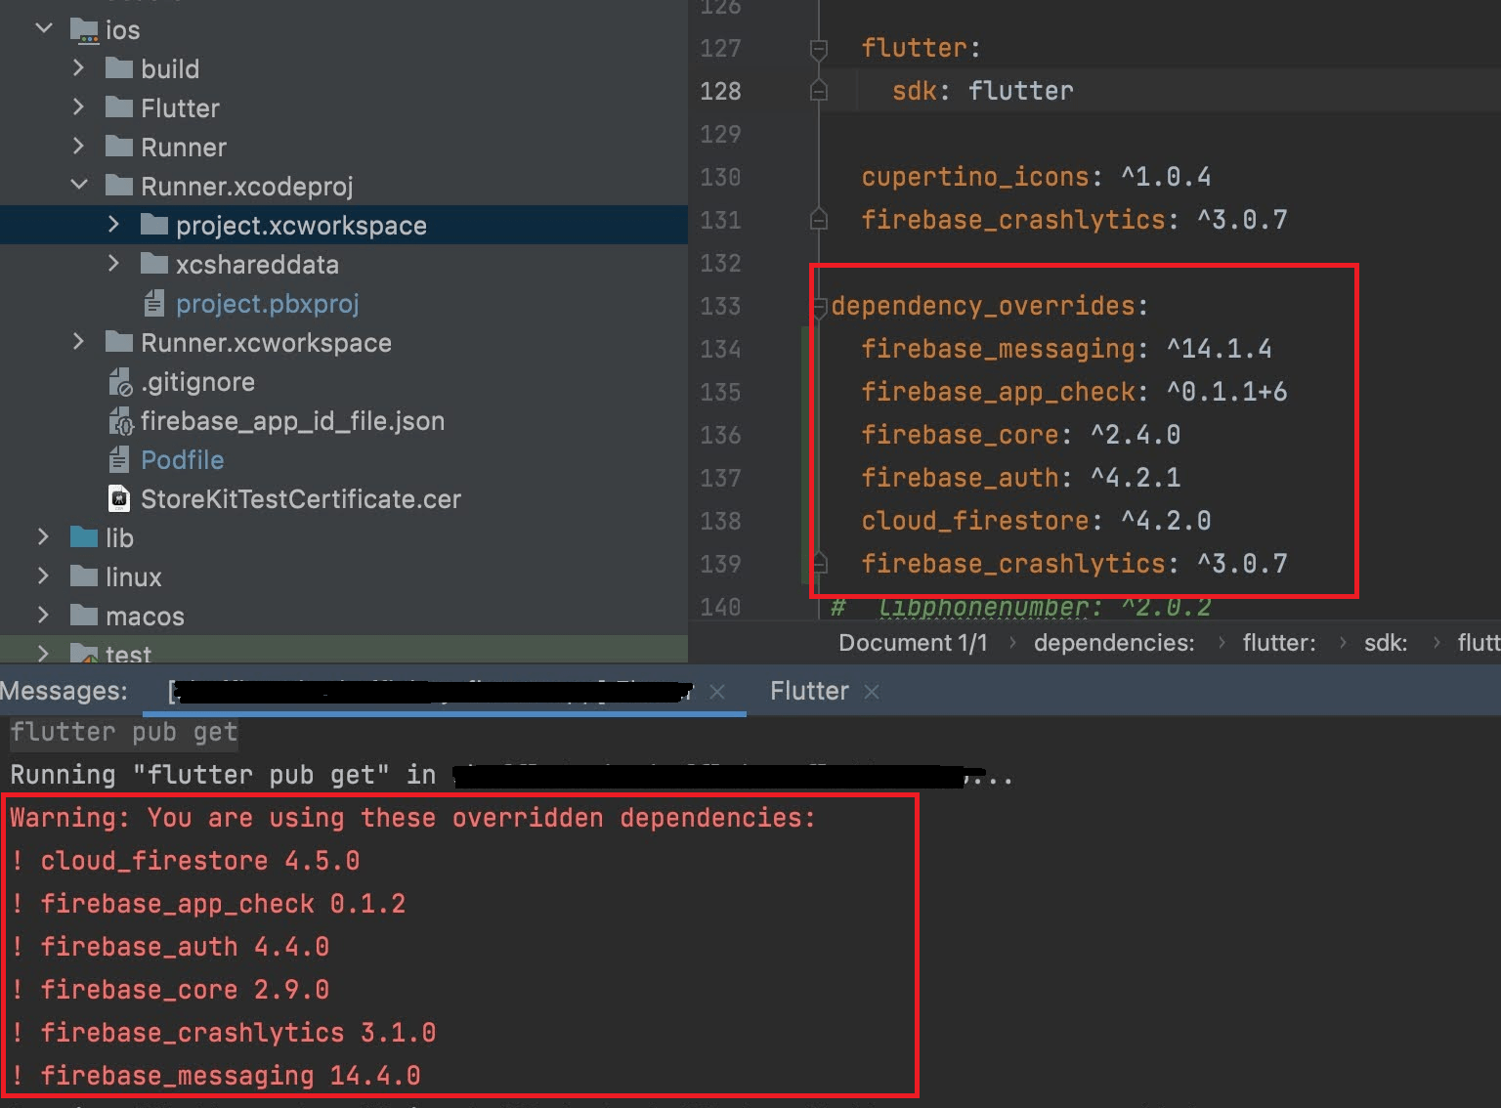Toggle fold marker at flutter: line 127
Screen dimensions: 1501x1108
pyautogui.click(x=819, y=48)
